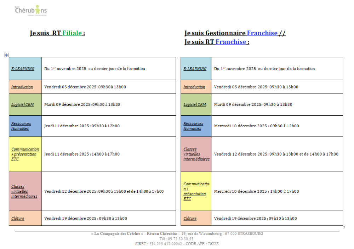Image resolution: width=354 pixels, height=249 pixels.
Task: Click the table move handle icon
Action: [x=6, y=55]
